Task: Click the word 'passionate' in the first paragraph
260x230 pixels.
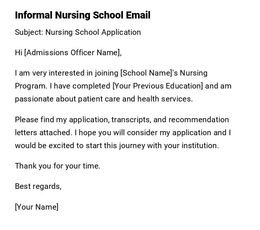Action: (x=34, y=99)
